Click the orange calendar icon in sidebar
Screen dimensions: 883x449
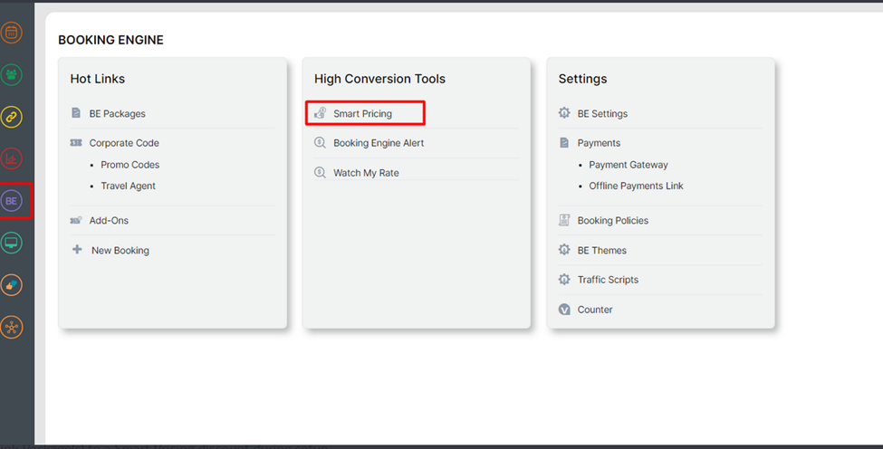(x=12, y=33)
